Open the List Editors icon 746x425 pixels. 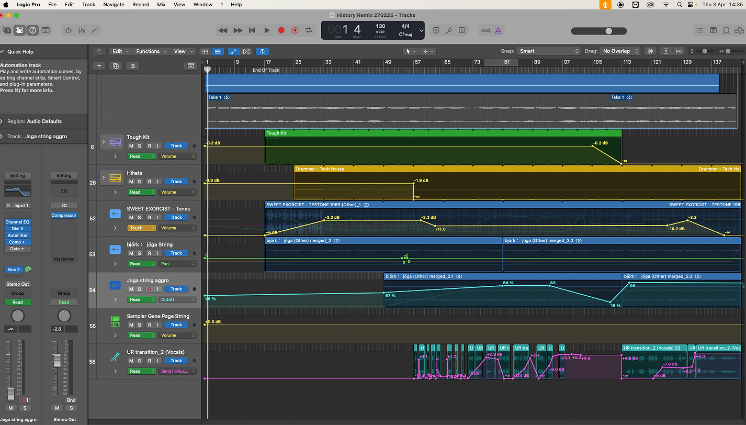[x=699, y=30]
